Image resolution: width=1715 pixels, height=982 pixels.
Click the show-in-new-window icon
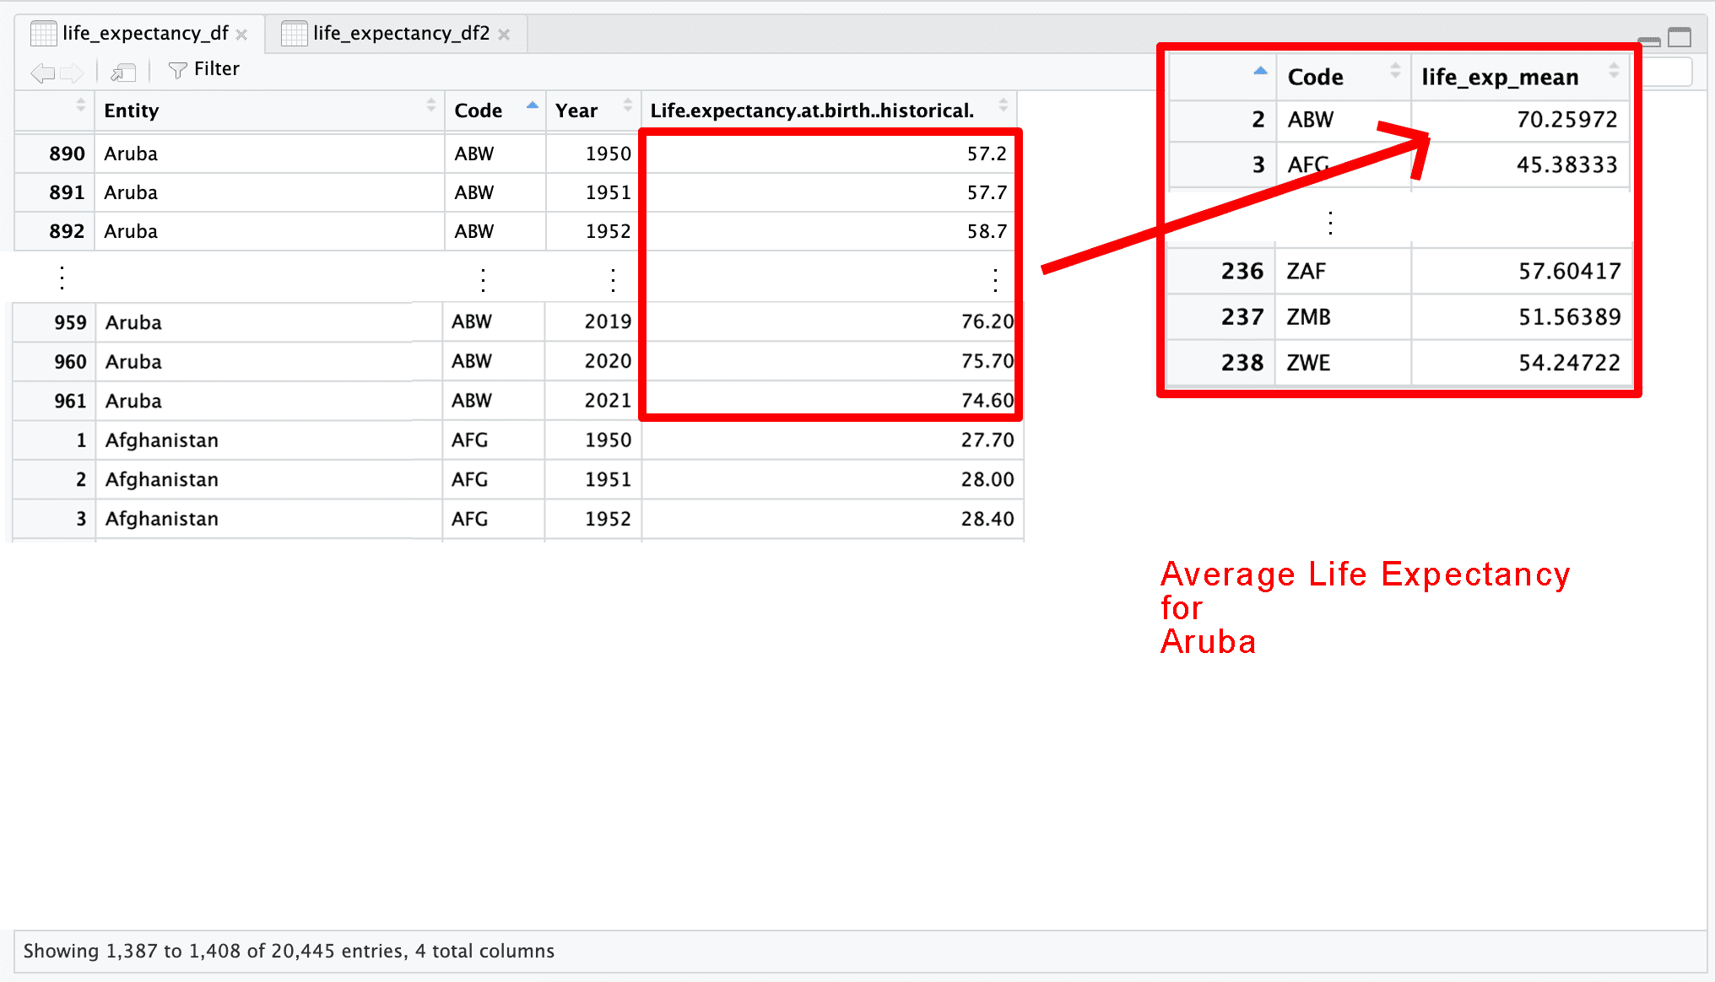tap(123, 73)
